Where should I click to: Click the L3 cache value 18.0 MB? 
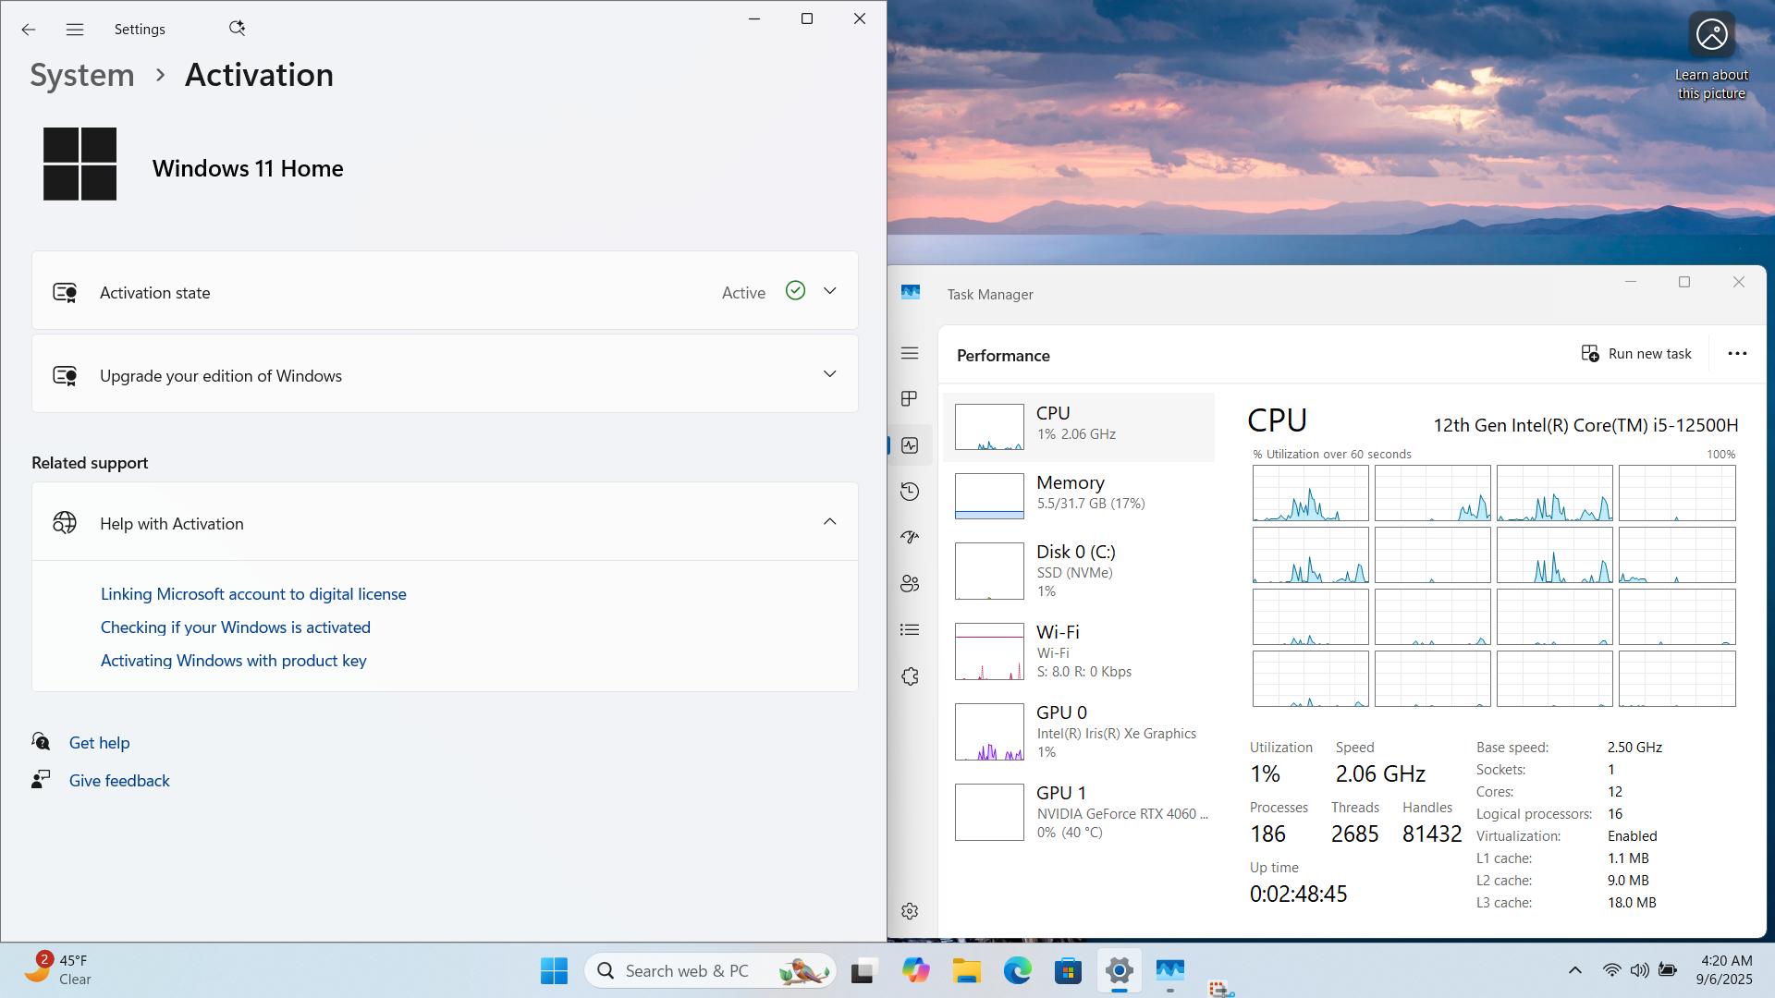(1632, 903)
